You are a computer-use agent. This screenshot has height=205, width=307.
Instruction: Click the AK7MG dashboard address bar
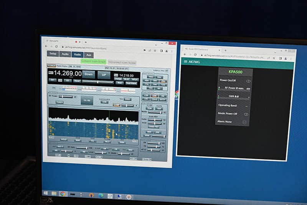click(234, 57)
